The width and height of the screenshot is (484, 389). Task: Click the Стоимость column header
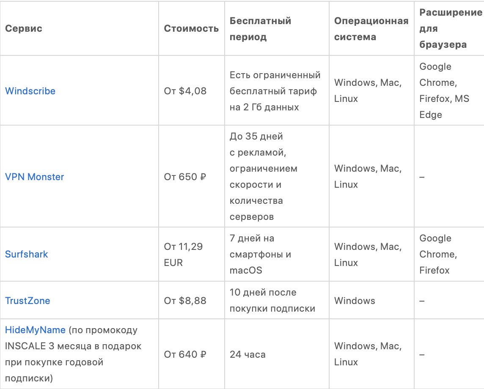(x=191, y=29)
